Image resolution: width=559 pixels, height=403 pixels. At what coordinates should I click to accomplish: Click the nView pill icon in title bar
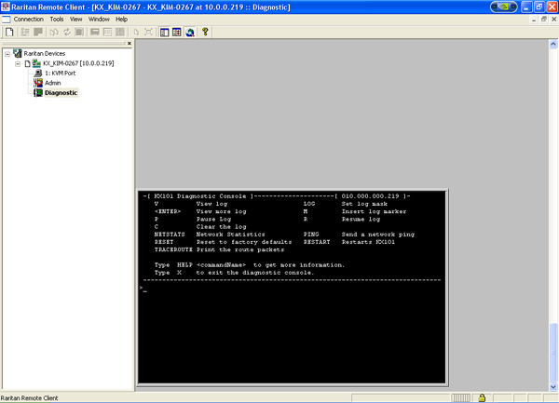[x=504, y=7]
